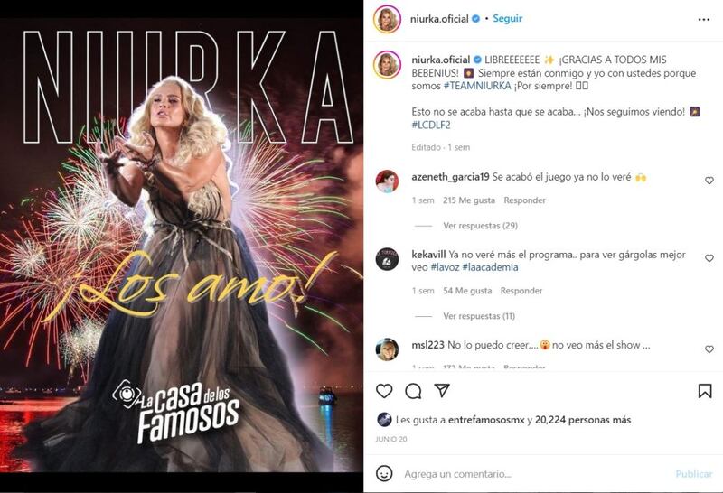Open emoji picker in comment box
The height and width of the screenshot is (493, 723).
(384, 473)
